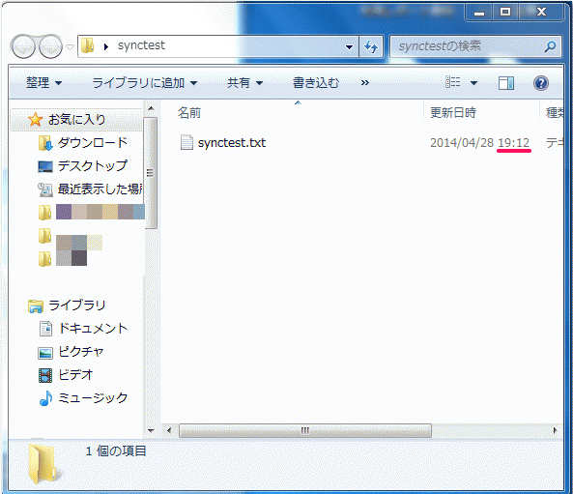Click the refresh button beside address bar
Screen dimensions: 573x494
pyautogui.click(x=371, y=46)
